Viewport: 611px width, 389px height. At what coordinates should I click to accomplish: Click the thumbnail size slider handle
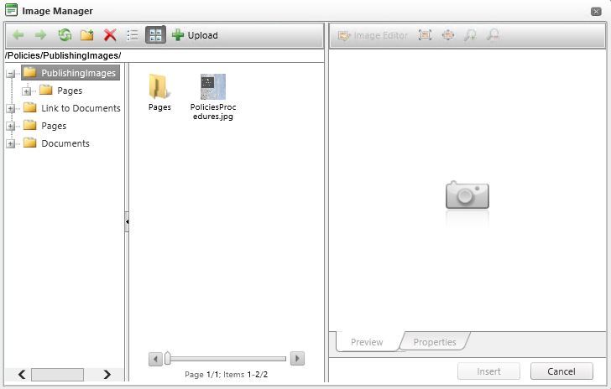tap(168, 359)
